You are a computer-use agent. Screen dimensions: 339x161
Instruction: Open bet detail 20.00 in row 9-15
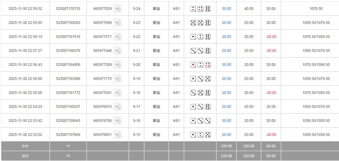[226, 135]
